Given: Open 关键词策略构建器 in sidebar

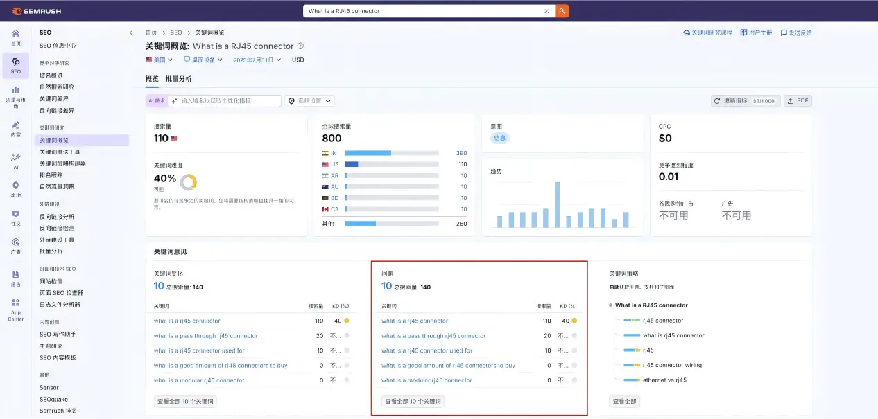Looking at the screenshot, I should 62,163.
